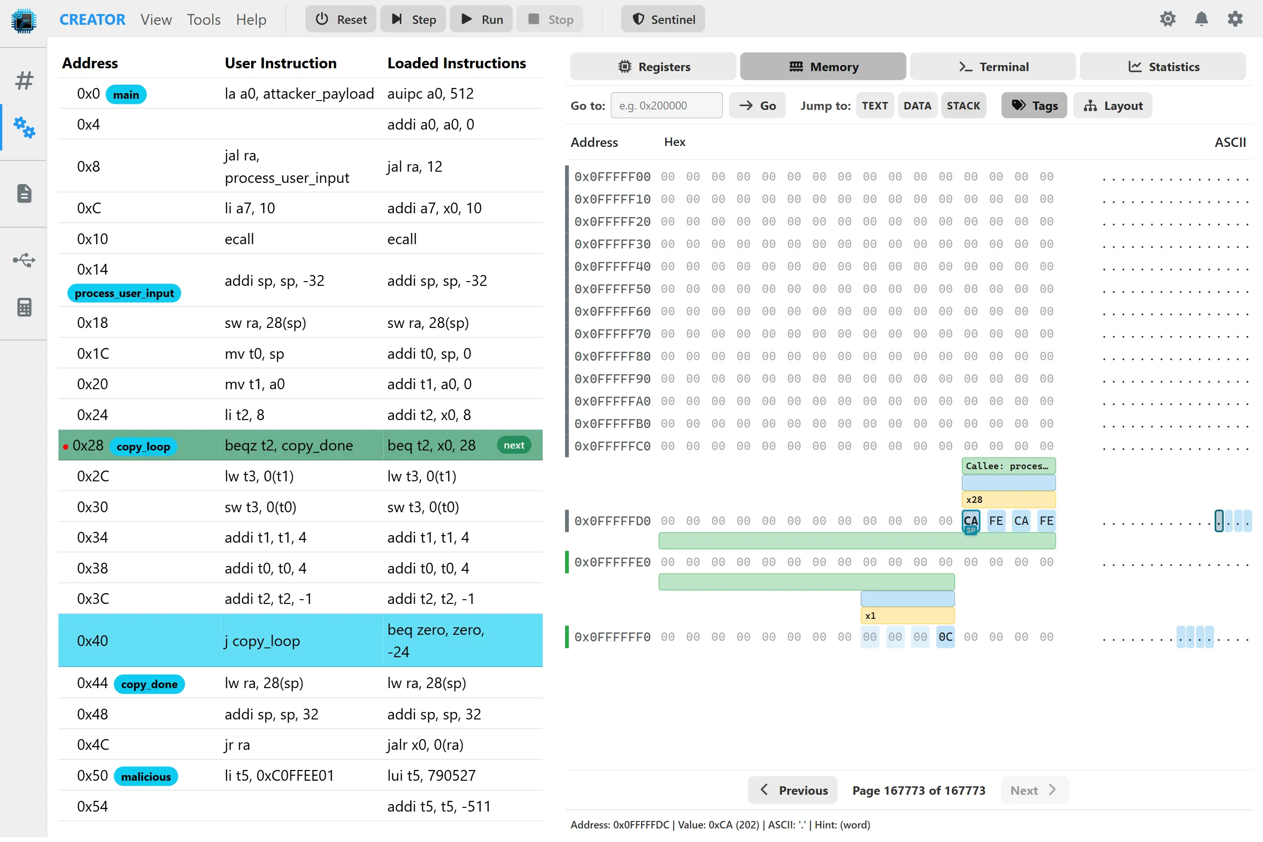
Task: Go to the Previous memory page
Action: pos(792,790)
